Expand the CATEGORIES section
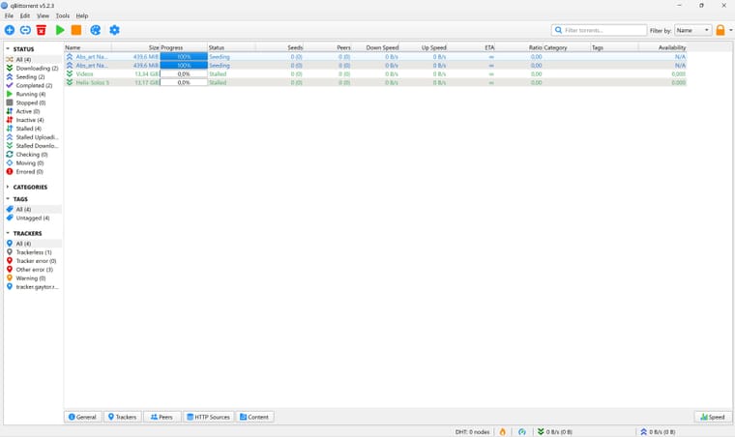 pos(8,187)
